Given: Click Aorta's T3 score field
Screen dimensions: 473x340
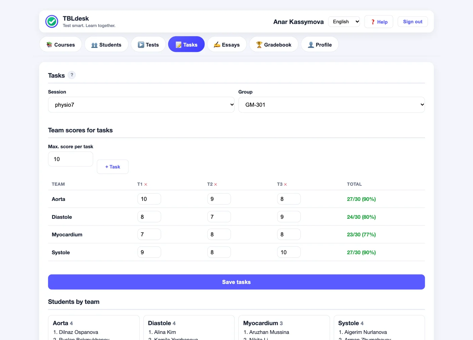Looking at the screenshot, I should (289, 199).
